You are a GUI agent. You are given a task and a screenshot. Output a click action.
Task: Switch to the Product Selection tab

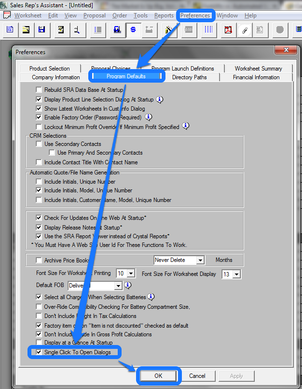[50, 69]
